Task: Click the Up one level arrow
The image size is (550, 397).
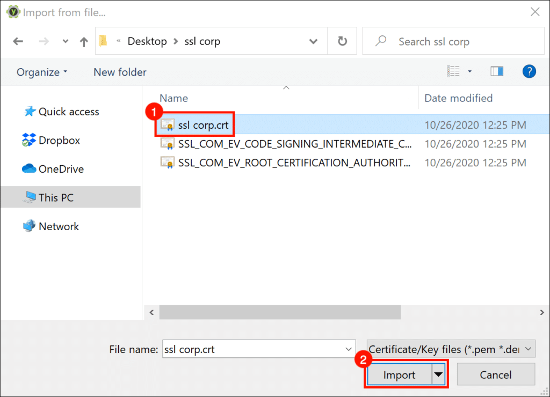Action: point(84,41)
